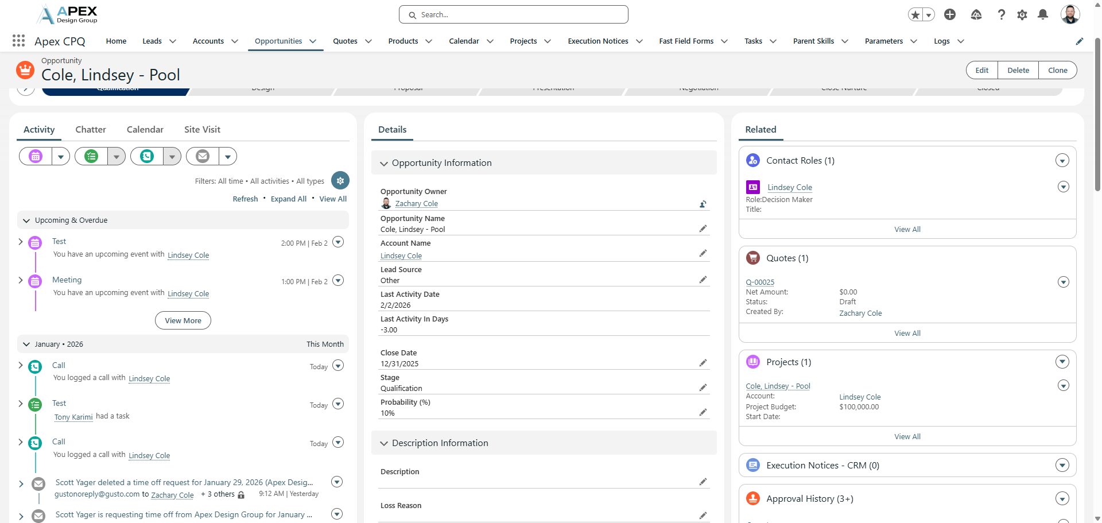Collapse the Upcoming & Overdue section
The height and width of the screenshot is (523, 1102).
[26, 220]
